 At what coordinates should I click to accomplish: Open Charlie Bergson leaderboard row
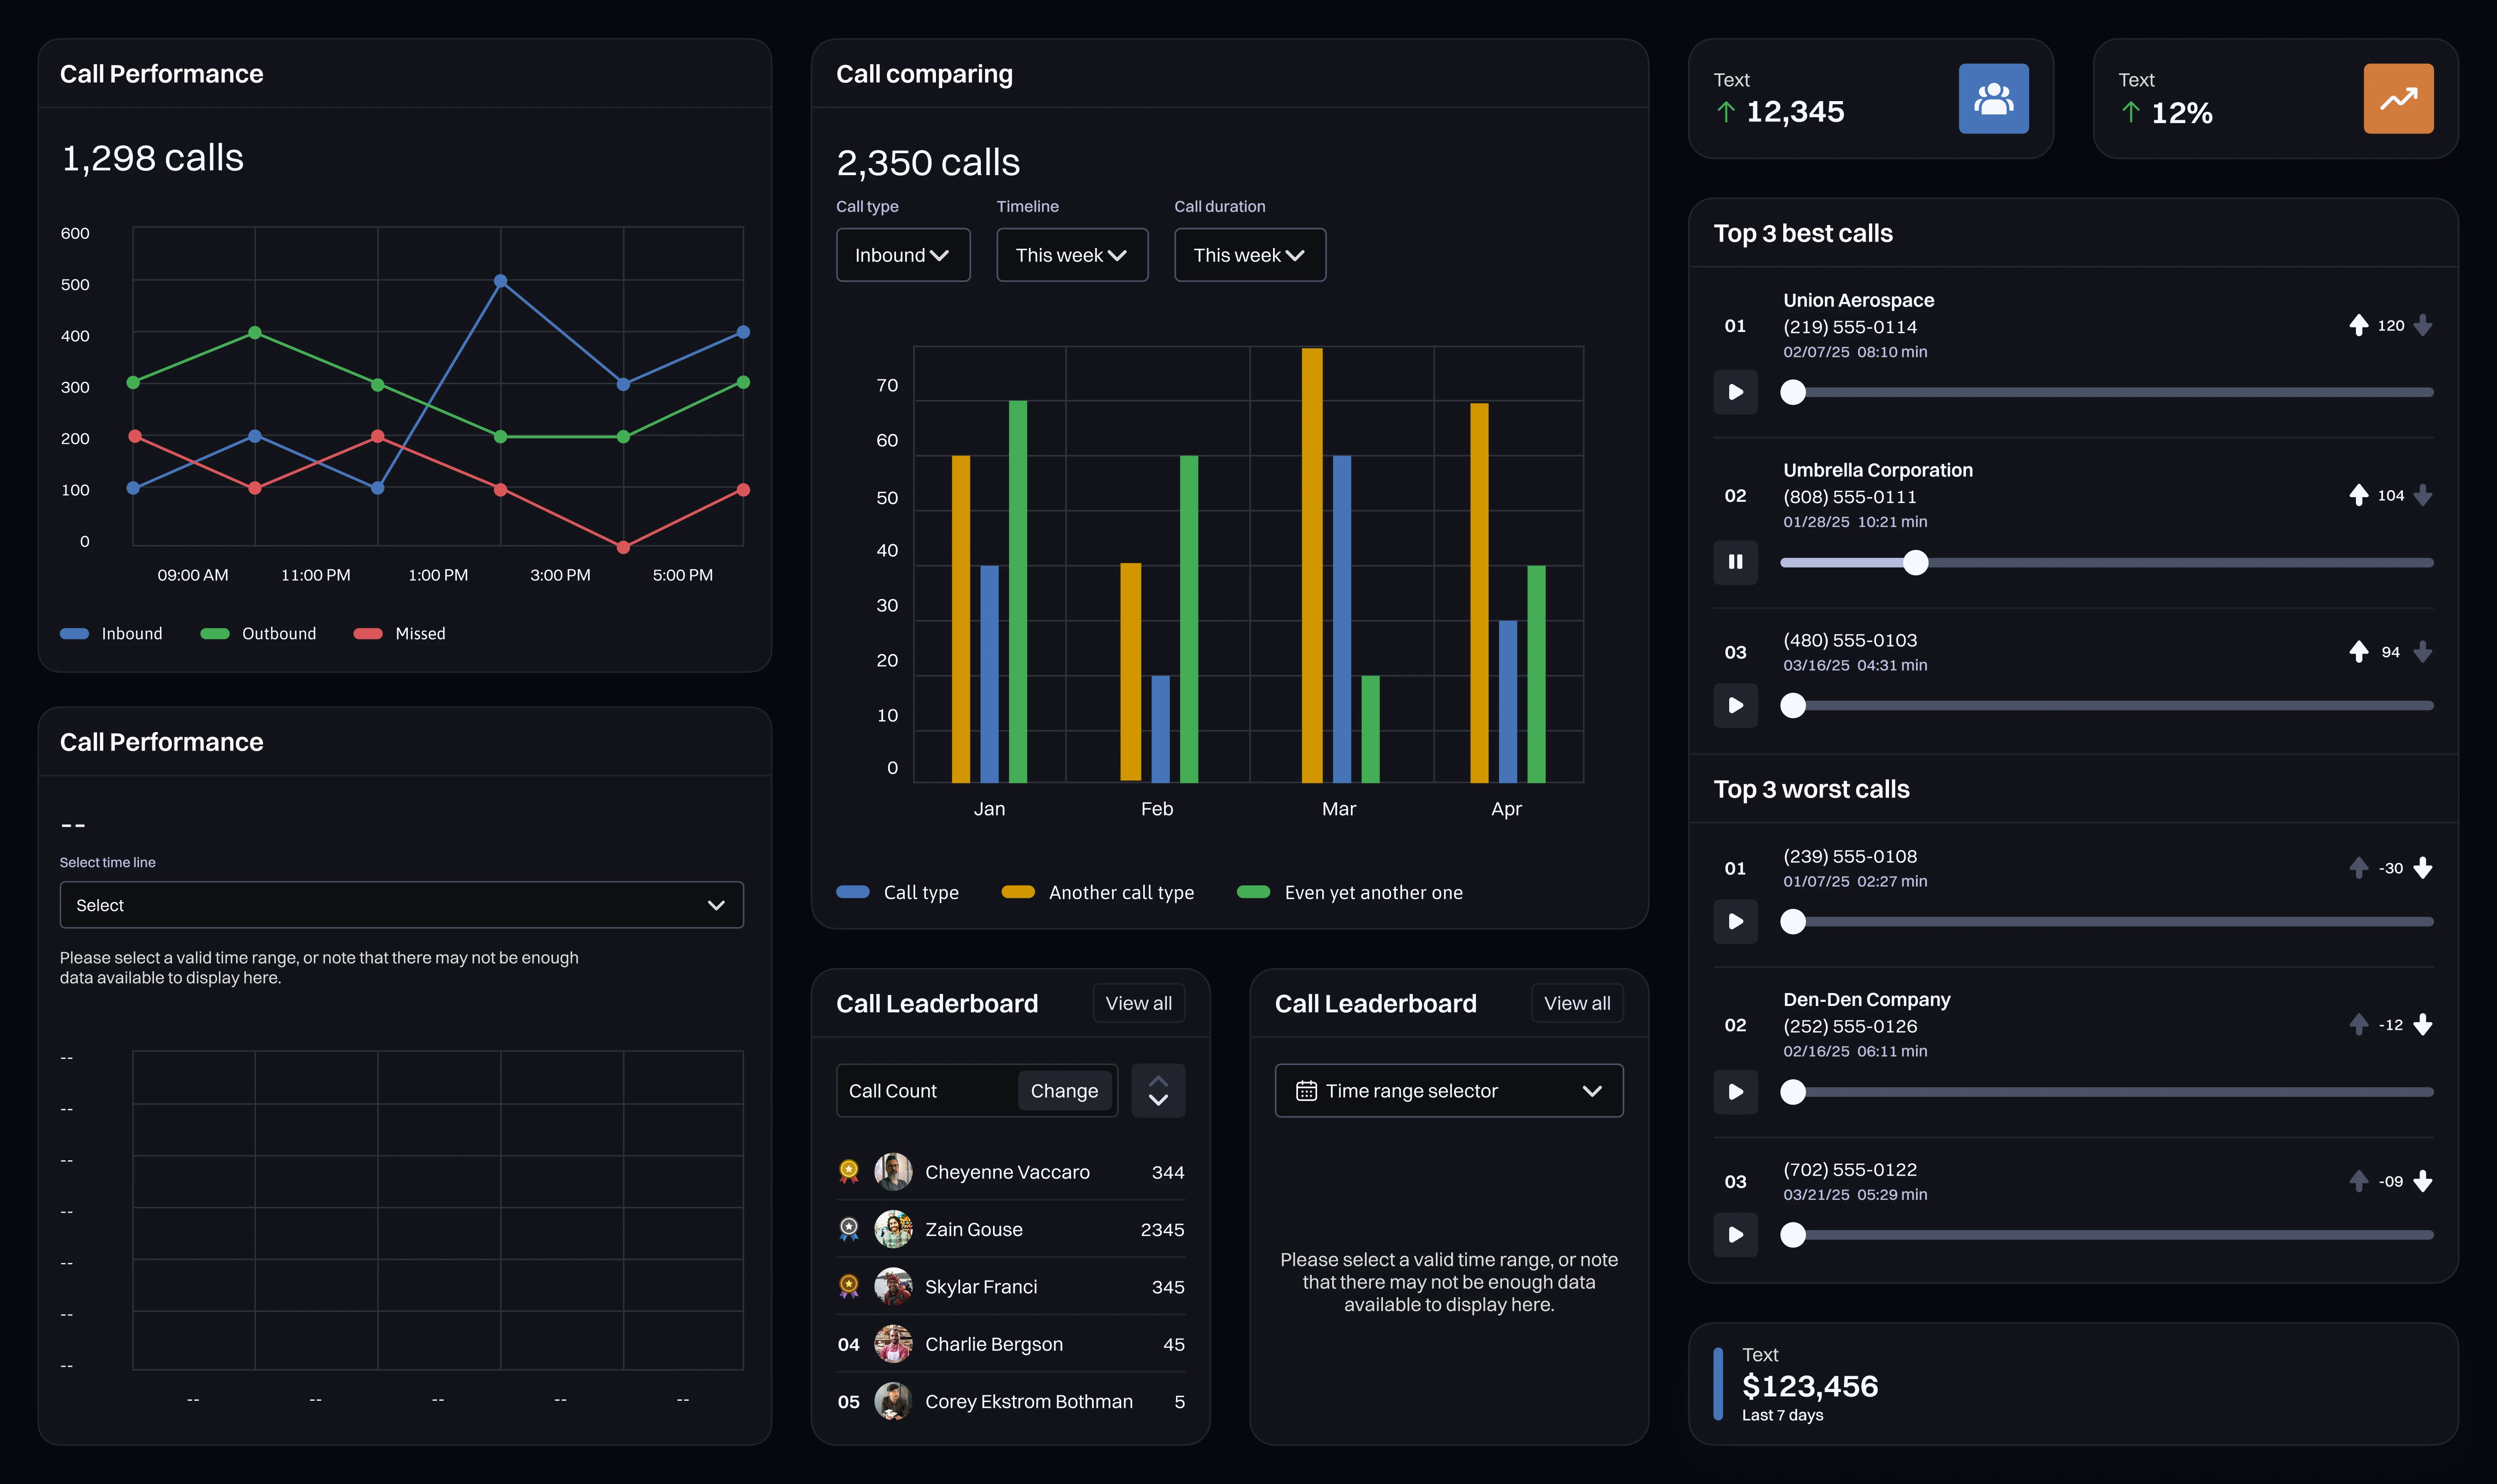click(x=1011, y=1344)
